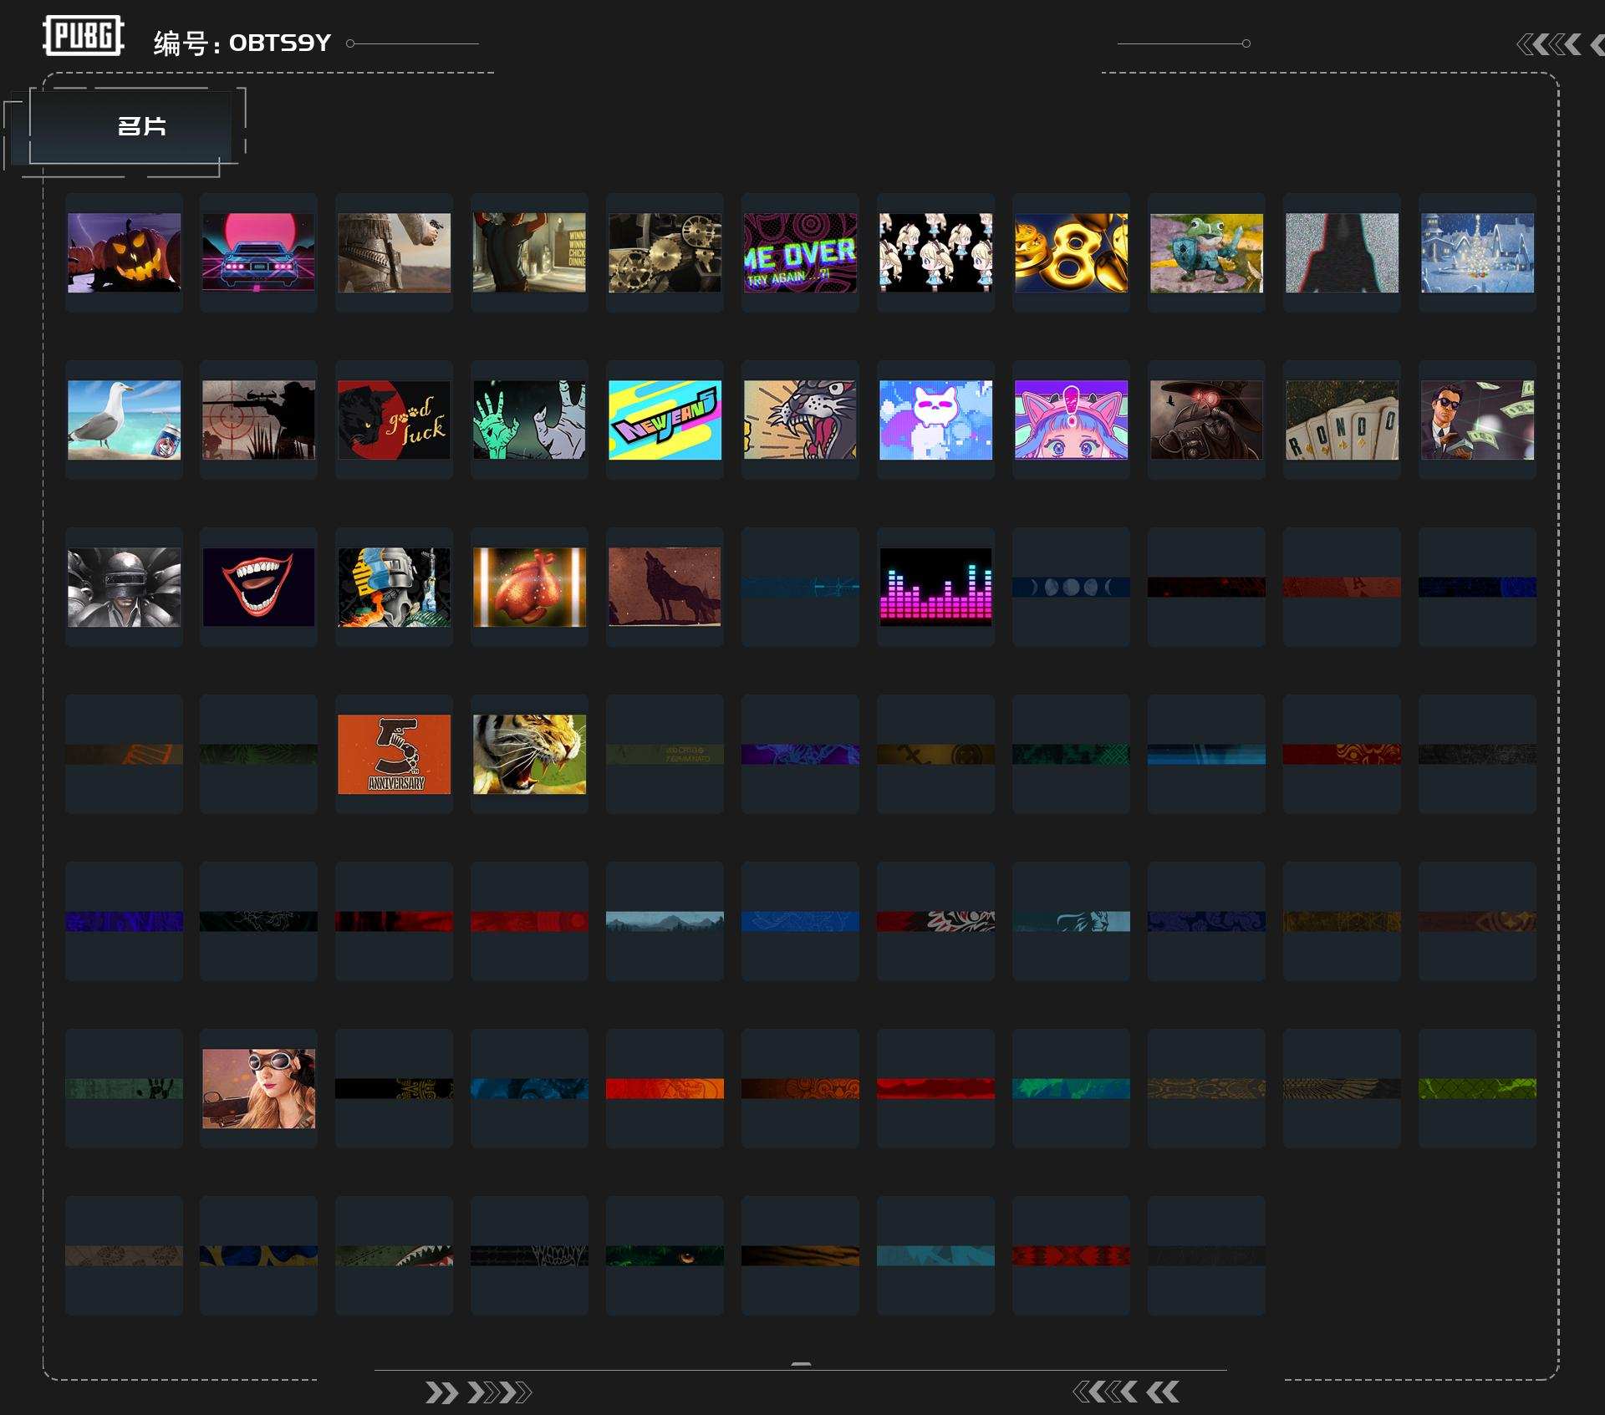The width and height of the screenshot is (1605, 1415).
Task: Choose the howling wolf nameplate
Action: pyautogui.click(x=665, y=587)
